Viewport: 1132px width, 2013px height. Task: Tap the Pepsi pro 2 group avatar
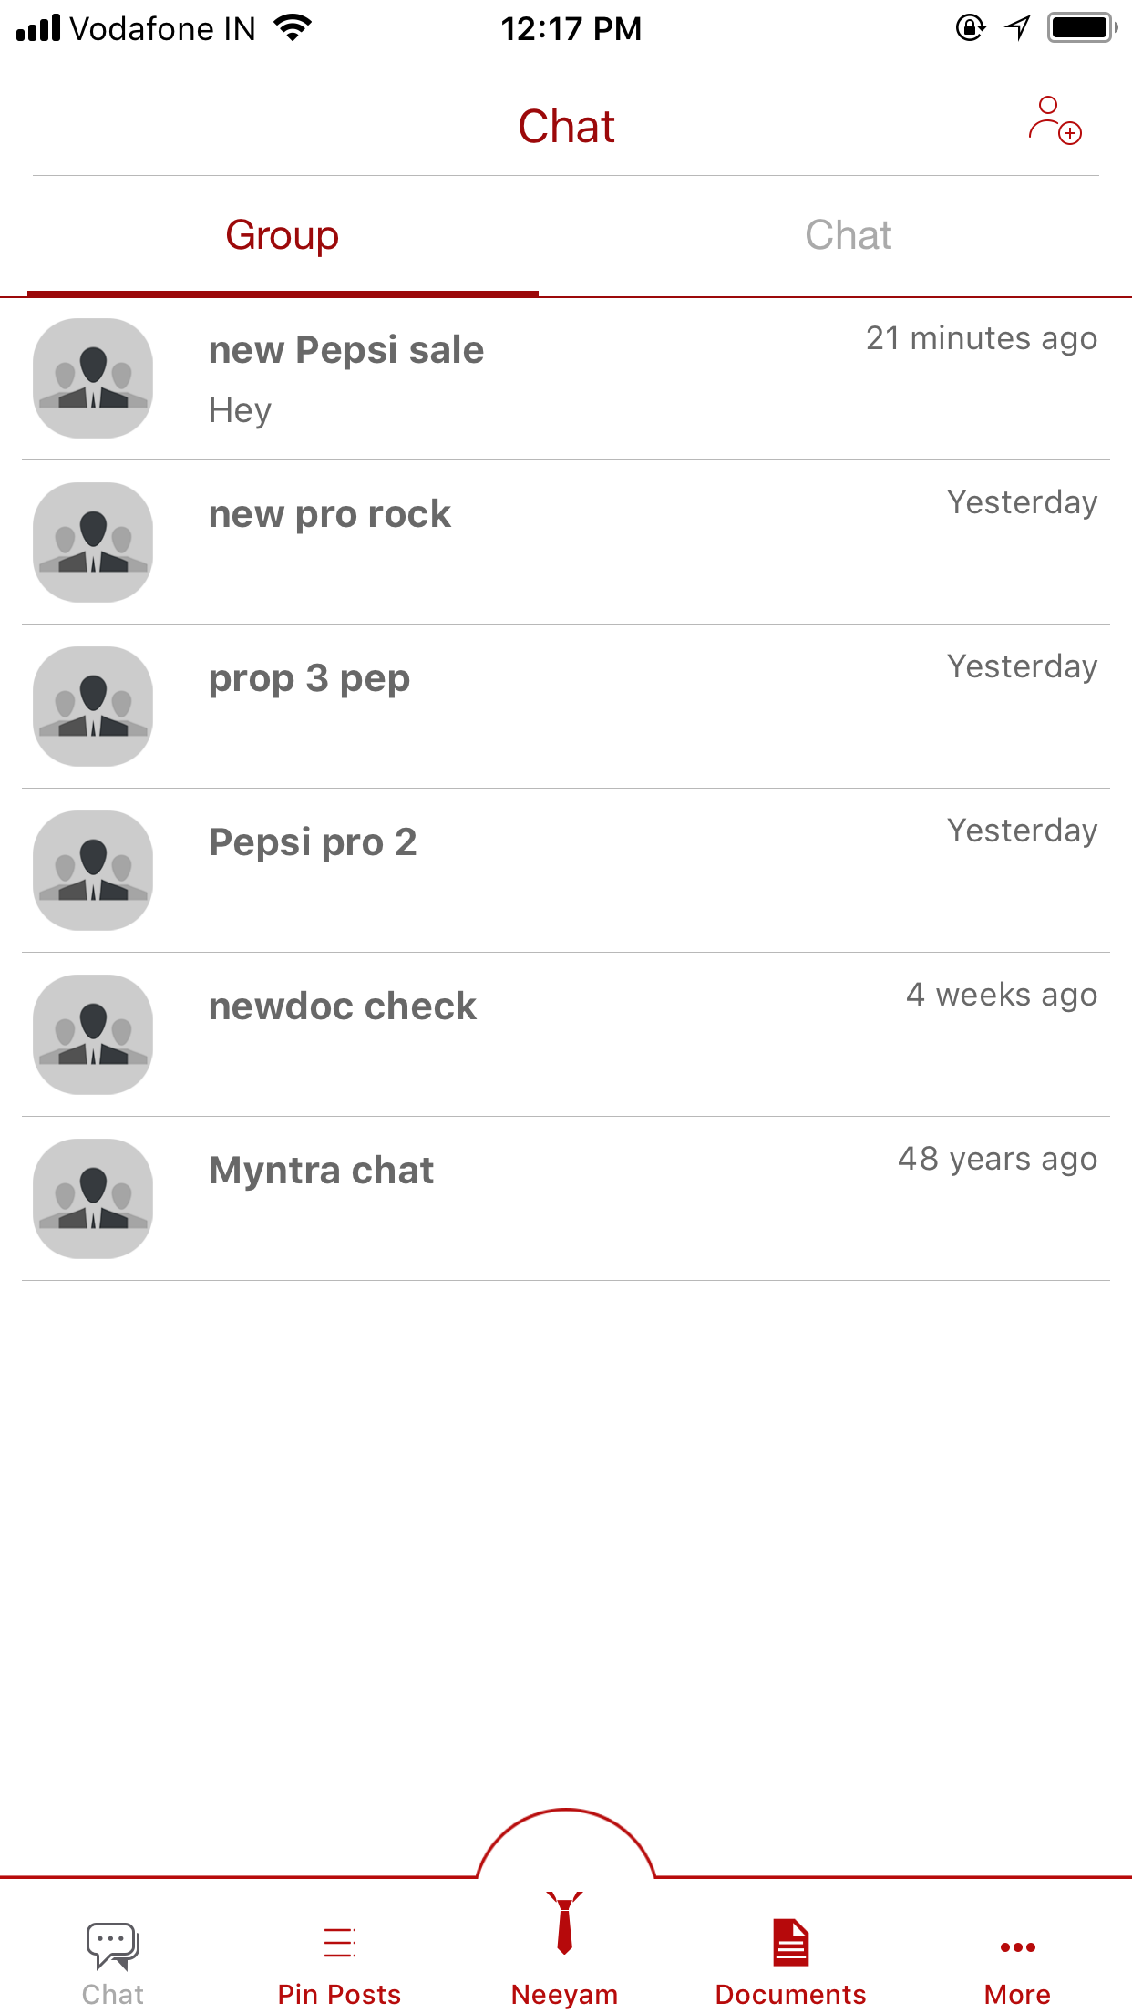[x=93, y=871]
